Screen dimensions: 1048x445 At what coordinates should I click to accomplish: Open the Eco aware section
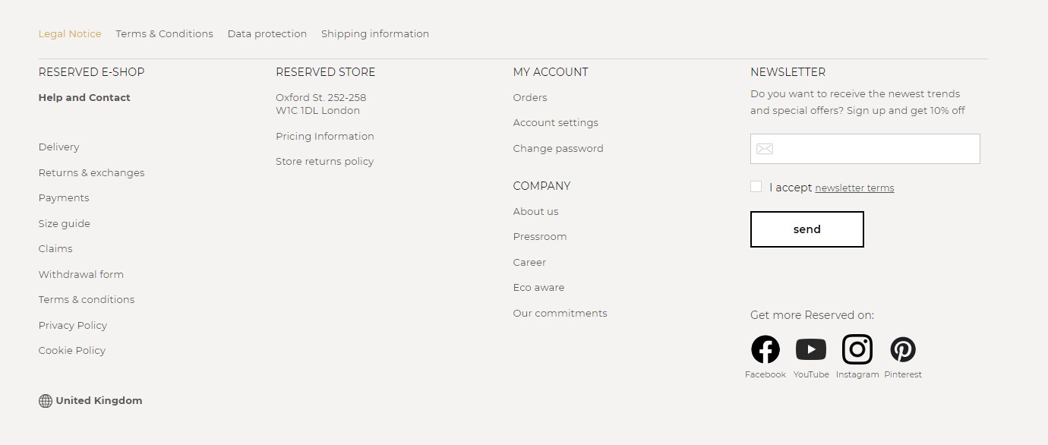pyautogui.click(x=538, y=287)
